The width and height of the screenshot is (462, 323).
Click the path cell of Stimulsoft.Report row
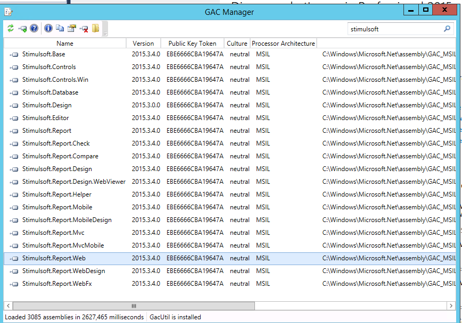tap(389, 131)
